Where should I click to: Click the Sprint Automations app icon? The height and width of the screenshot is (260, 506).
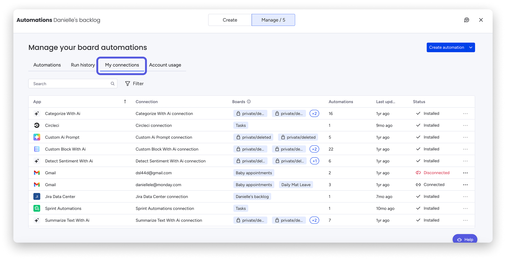click(37, 208)
